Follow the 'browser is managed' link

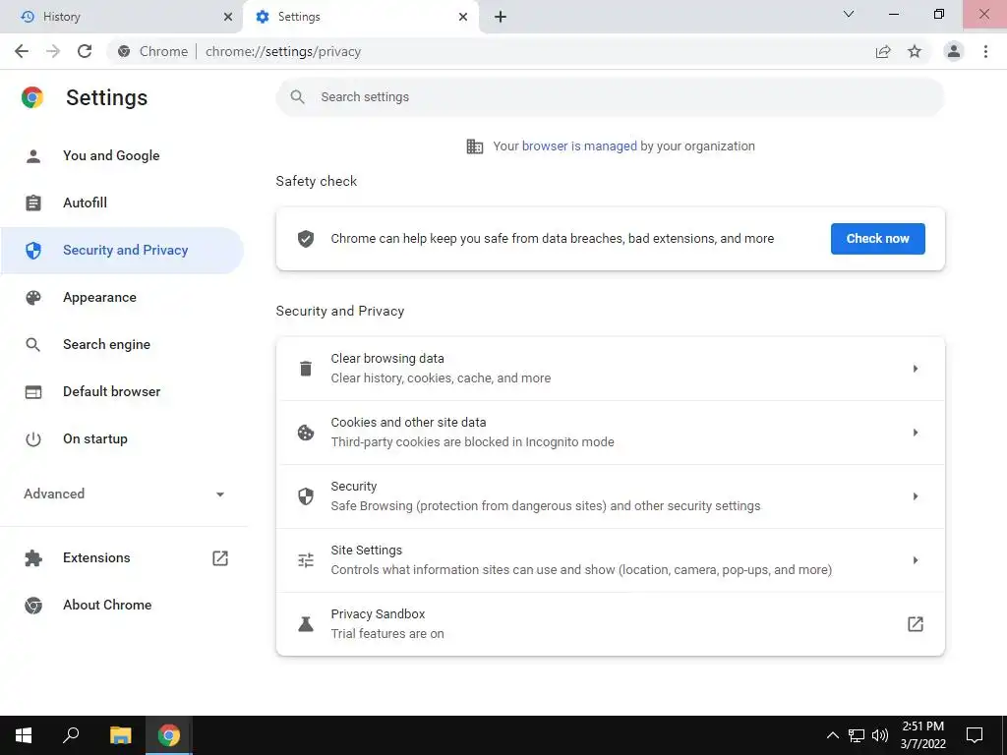(x=579, y=146)
